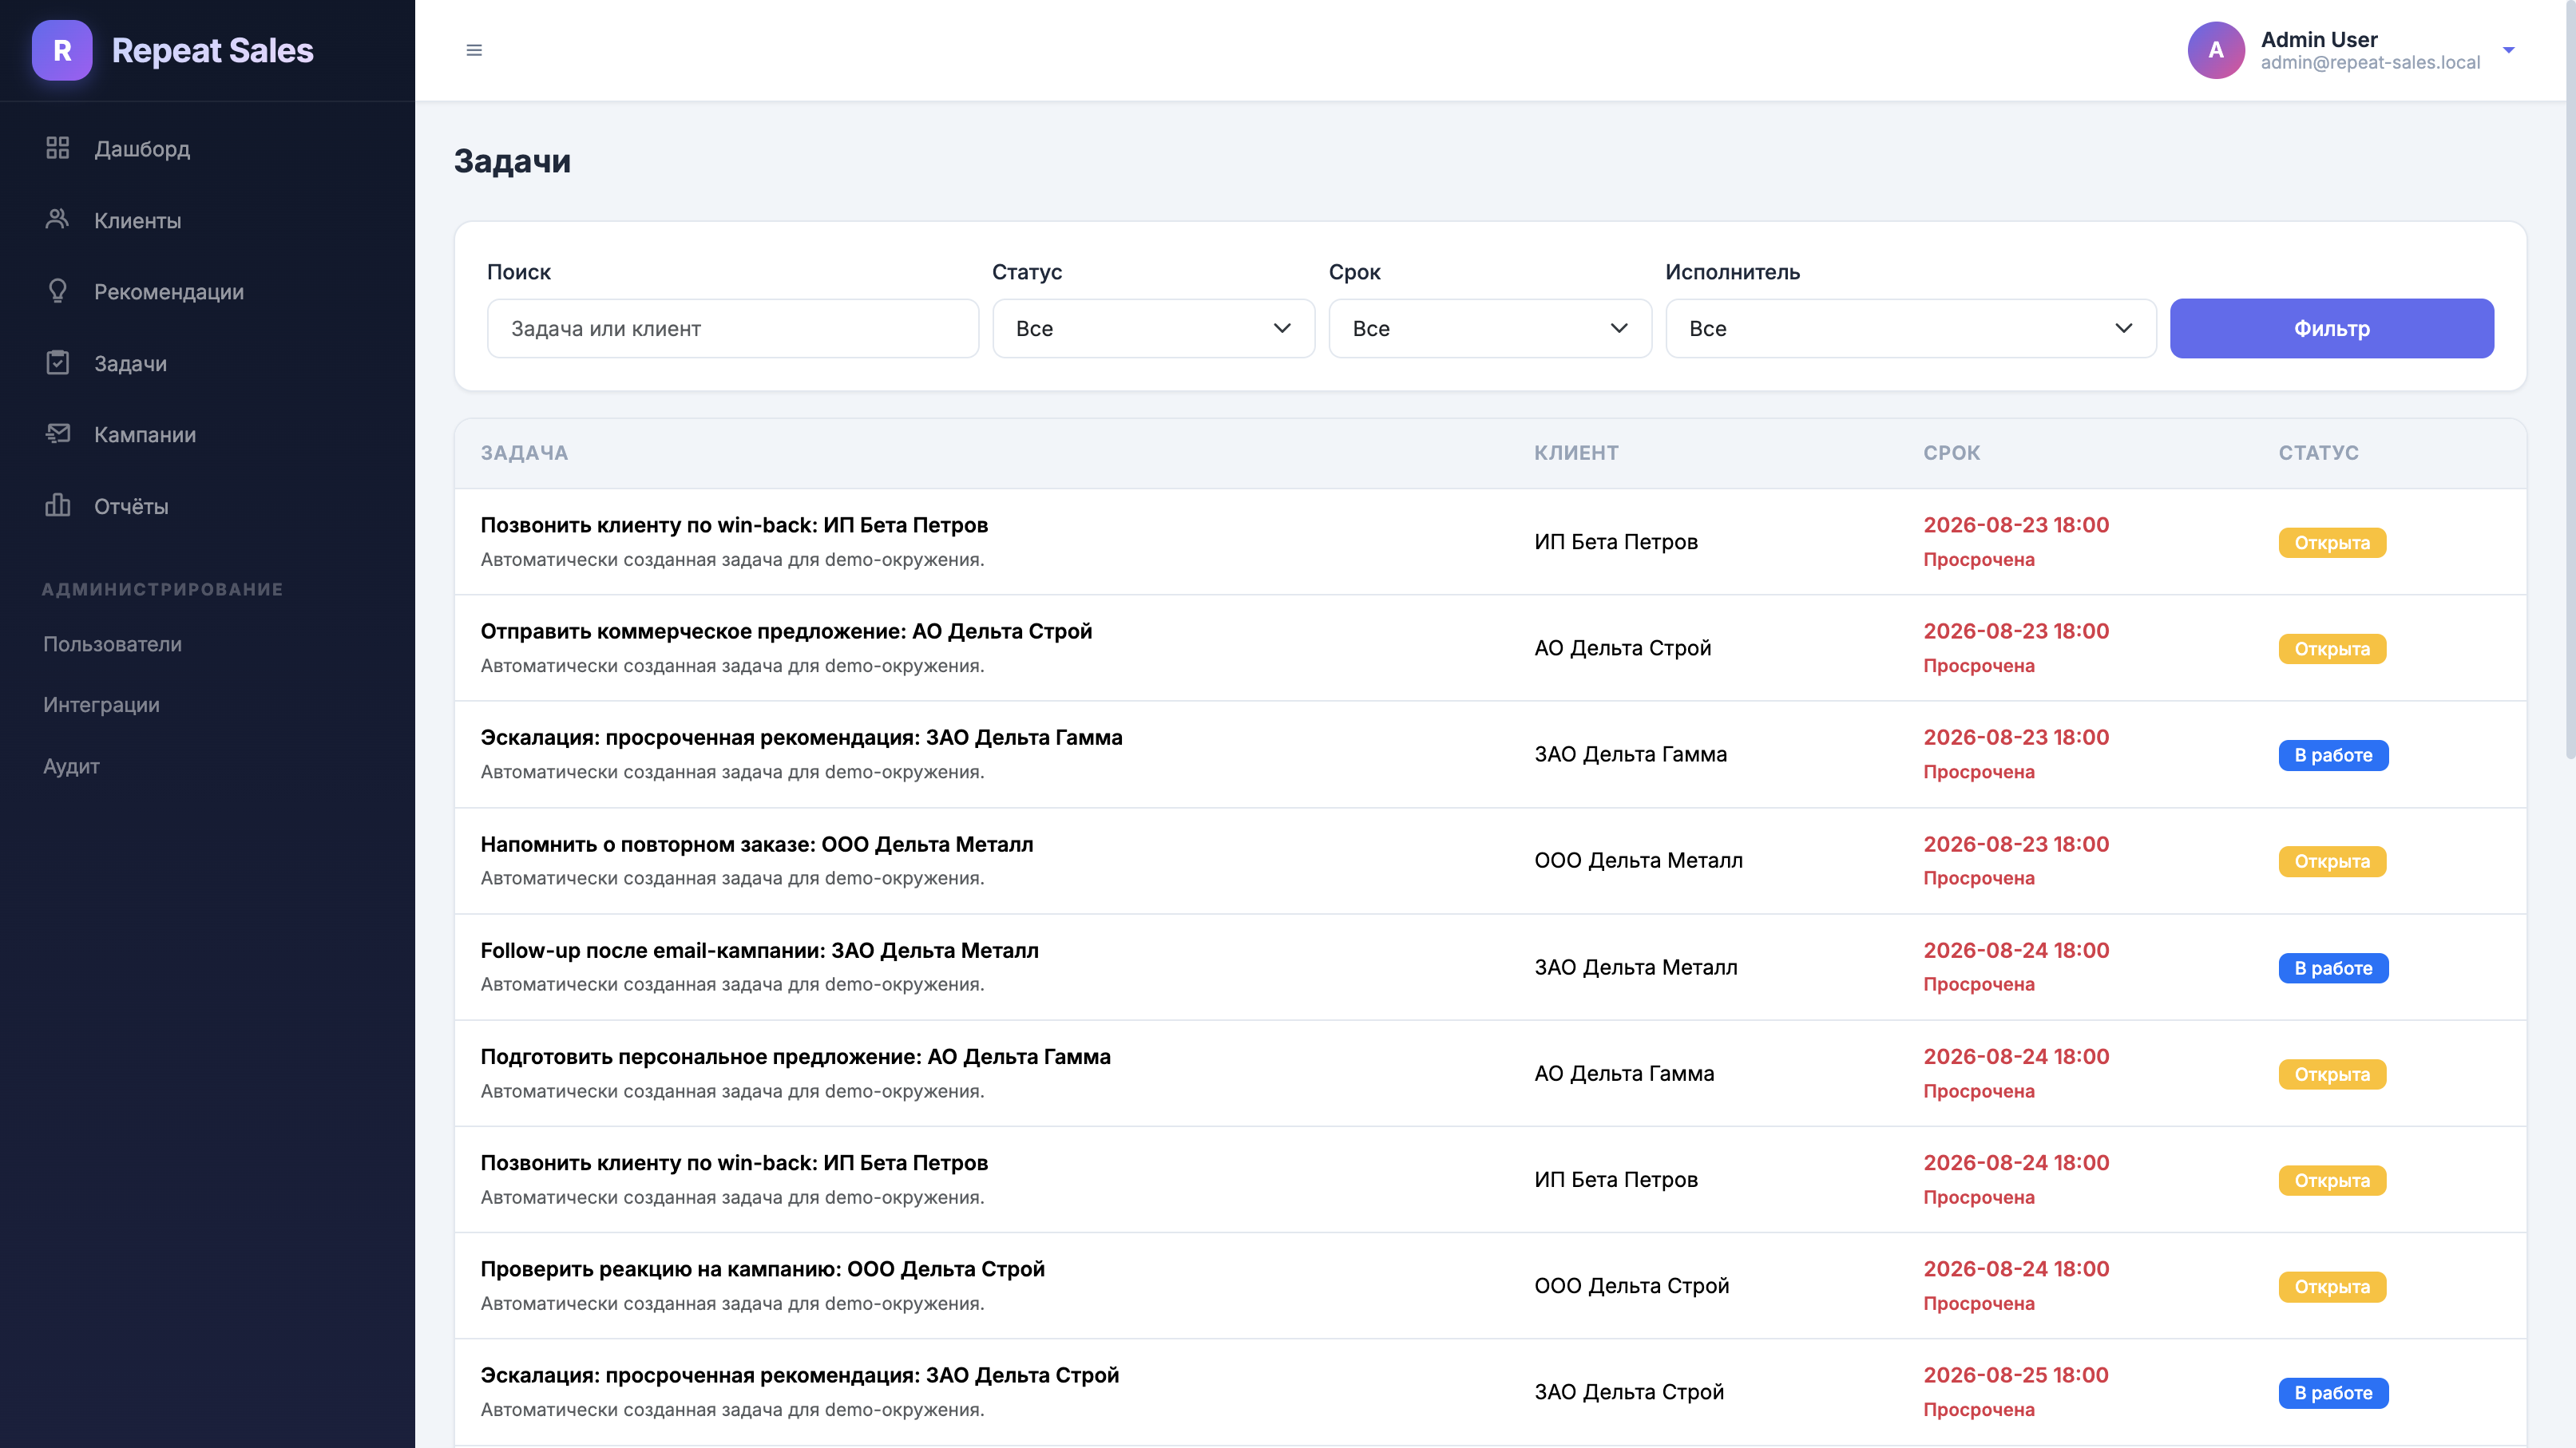Open Пользователи admin page
The height and width of the screenshot is (1448, 2576).
(x=112, y=644)
